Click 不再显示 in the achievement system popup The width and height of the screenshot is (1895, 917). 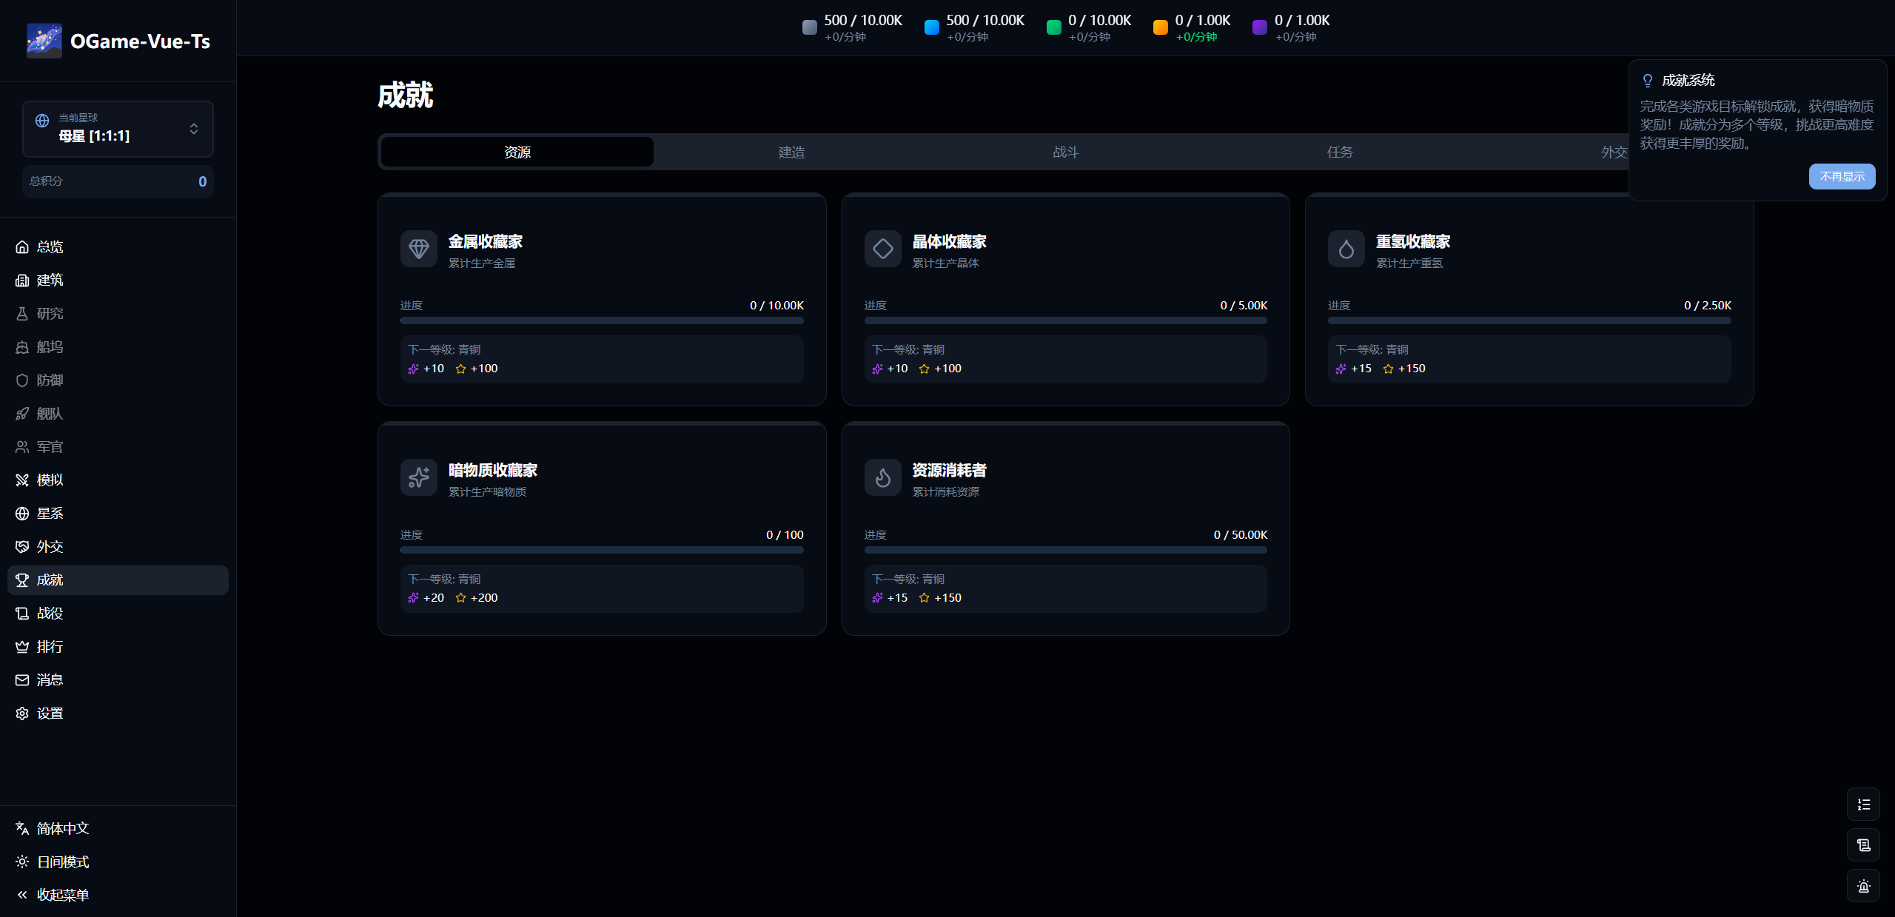tap(1842, 176)
